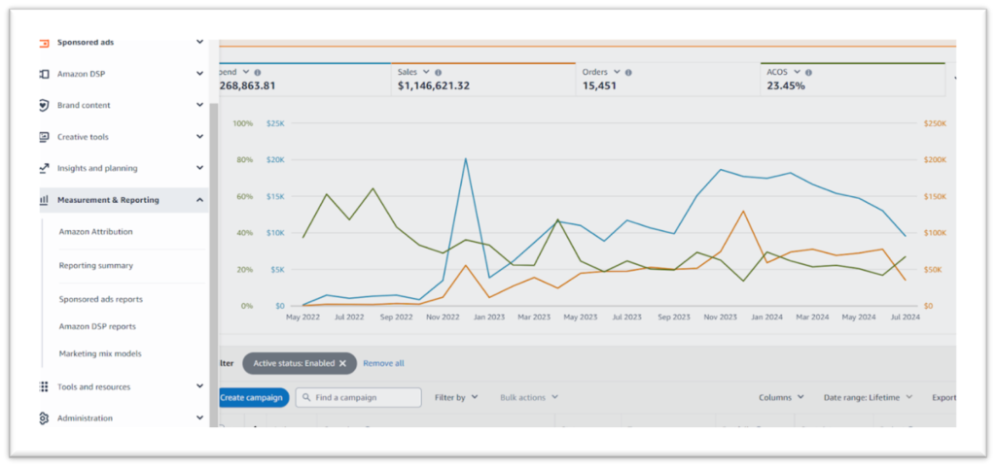The width and height of the screenshot is (996, 467).
Task: Click the Remove all link
Action: pos(383,363)
